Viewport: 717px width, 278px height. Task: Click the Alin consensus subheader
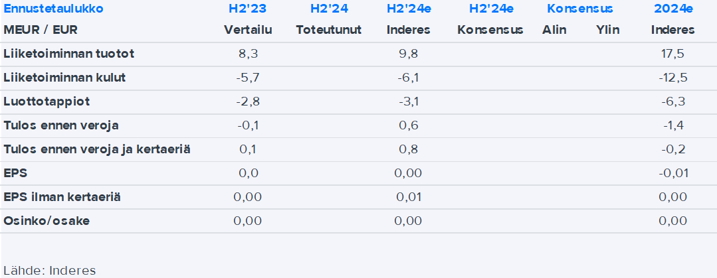pyautogui.click(x=554, y=30)
